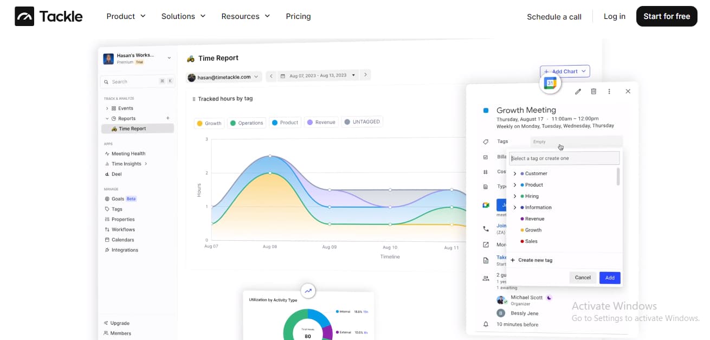Toggle the UNTAGGED filter chip

tap(362, 121)
